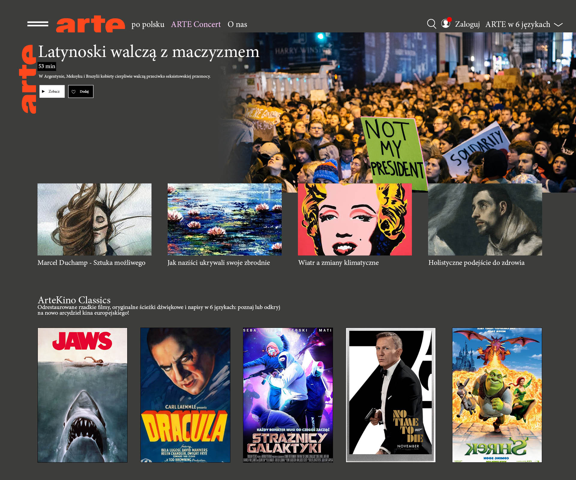The width and height of the screenshot is (576, 480).
Task: Select the Jaws movie poster
Action: (82, 395)
